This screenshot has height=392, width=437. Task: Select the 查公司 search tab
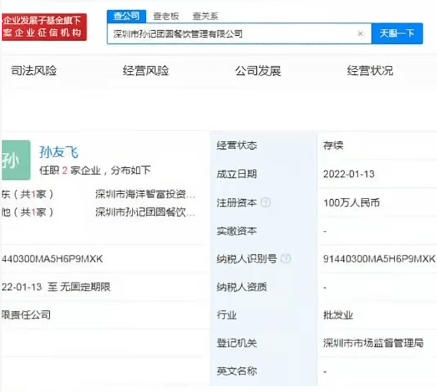126,16
